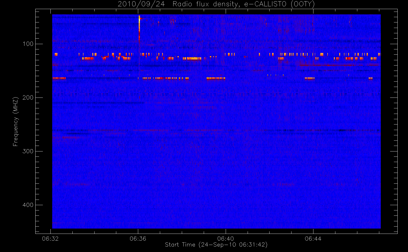Click the '06:40' time axis label

tap(225, 239)
